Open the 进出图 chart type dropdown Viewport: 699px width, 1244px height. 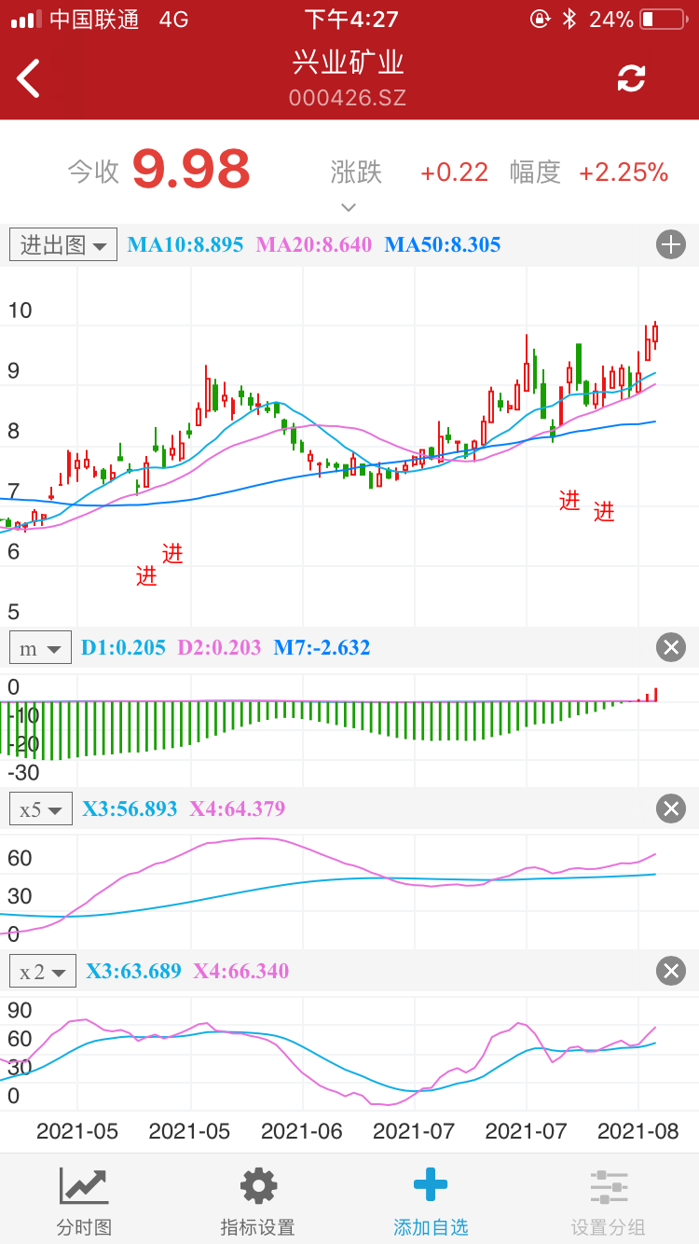[63, 244]
